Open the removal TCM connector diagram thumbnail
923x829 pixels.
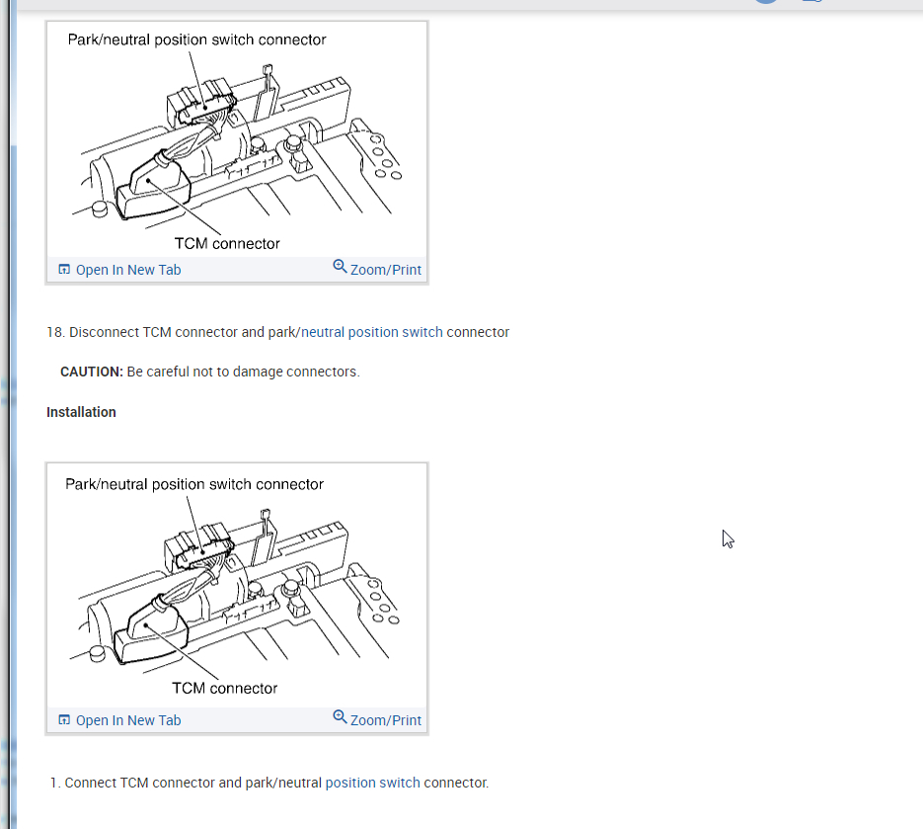pos(237,139)
